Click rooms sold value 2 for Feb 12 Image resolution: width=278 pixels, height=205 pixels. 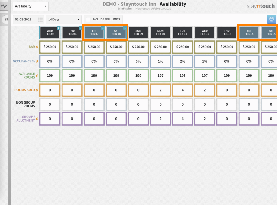(205, 90)
